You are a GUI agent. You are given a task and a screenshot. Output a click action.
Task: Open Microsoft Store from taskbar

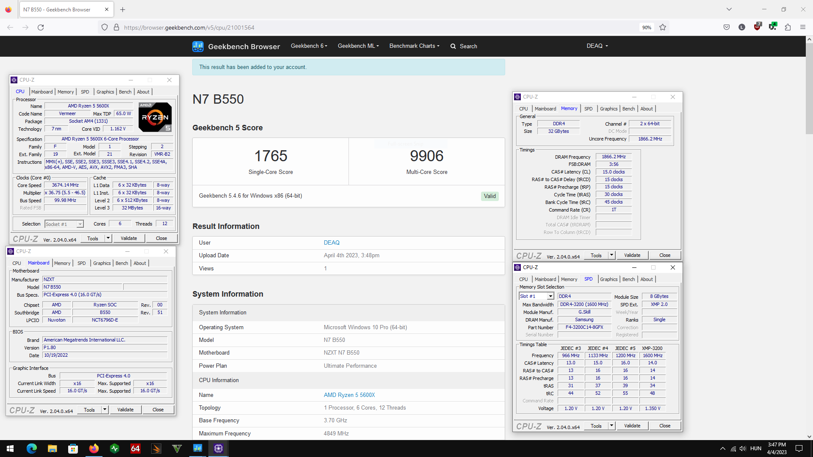[x=73, y=449]
